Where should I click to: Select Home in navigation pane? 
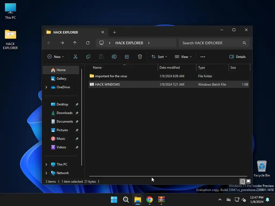pos(61,70)
